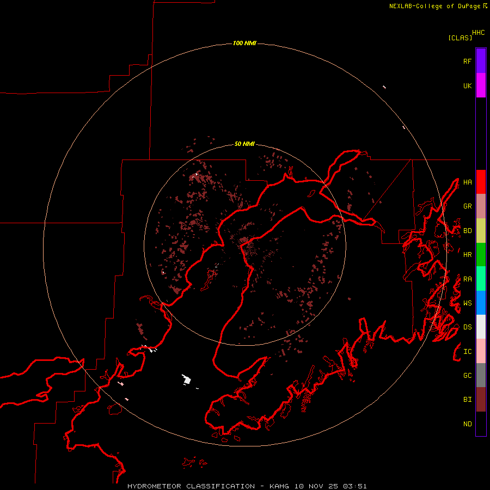The image size is (490, 490).
Task: Click the "RF" legend label
Action: pos(467,61)
